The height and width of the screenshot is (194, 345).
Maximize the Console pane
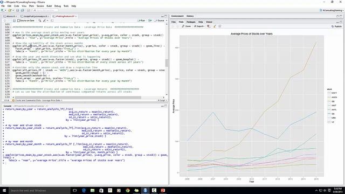pos(165,106)
